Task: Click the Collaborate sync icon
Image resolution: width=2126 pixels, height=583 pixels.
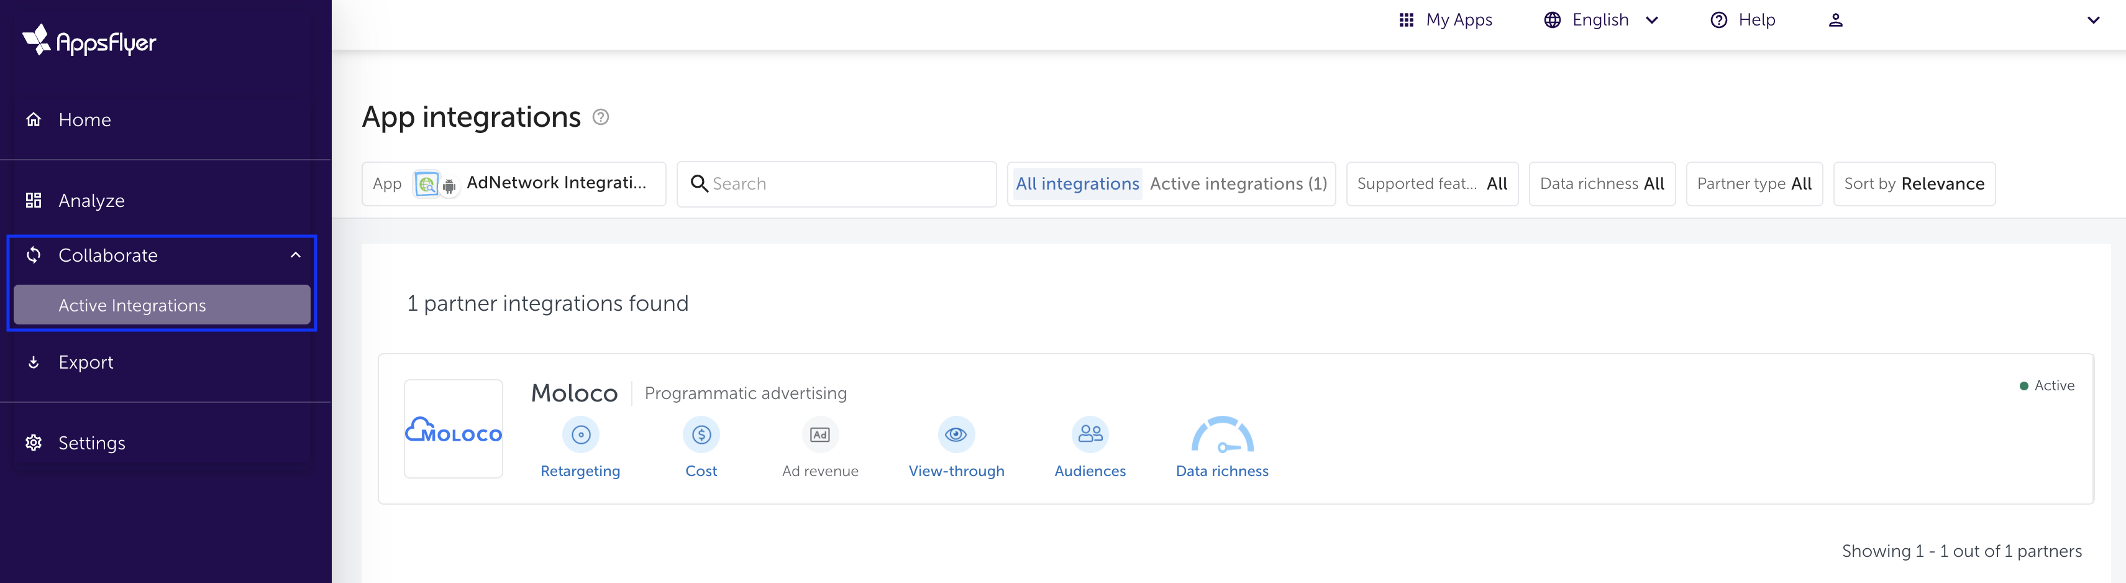Action: [34, 255]
